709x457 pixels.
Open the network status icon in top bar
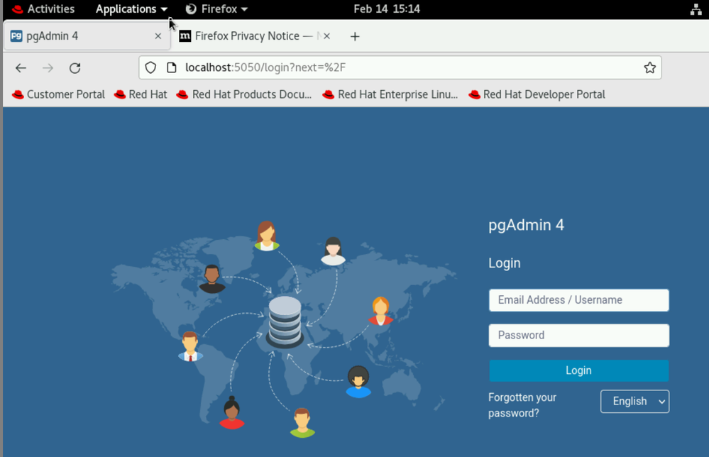click(696, 9)
